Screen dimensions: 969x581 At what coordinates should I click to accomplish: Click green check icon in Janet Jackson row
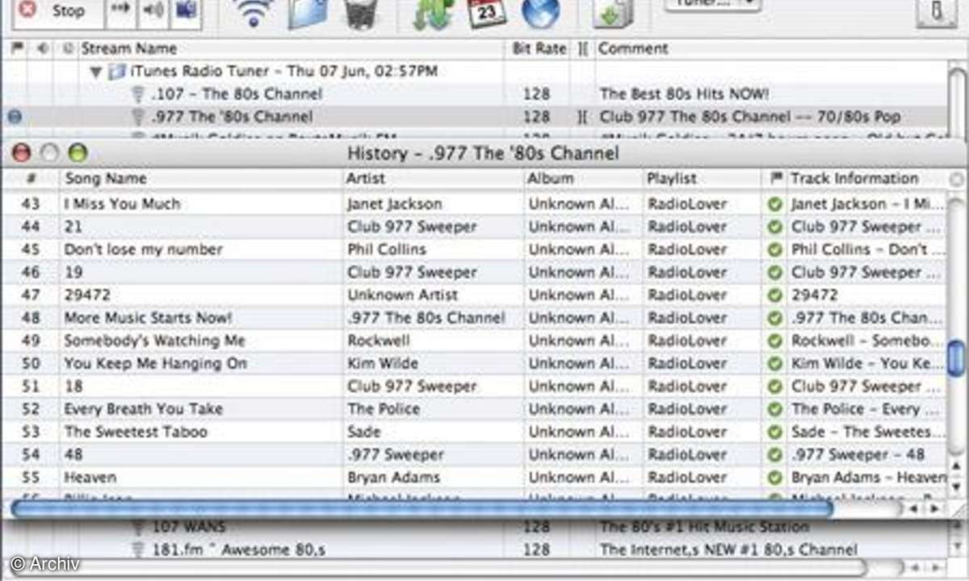[x=775, y=204]
